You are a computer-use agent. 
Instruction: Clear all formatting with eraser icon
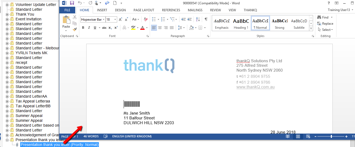(146, 19)
